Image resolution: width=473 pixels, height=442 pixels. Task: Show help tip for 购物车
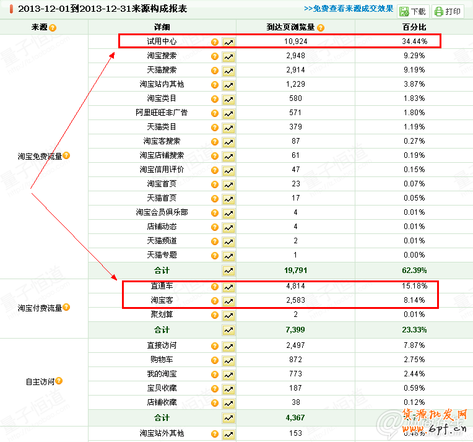[x=214, y=360]
